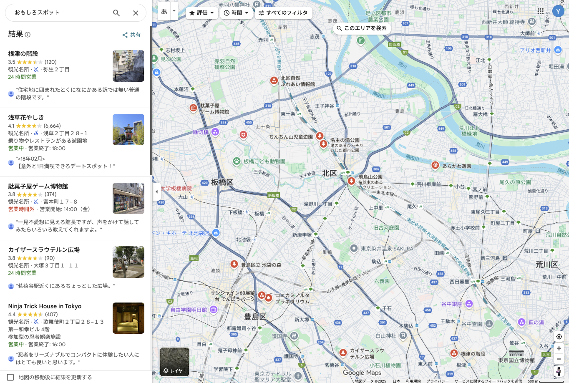Enable update results when map moves checkbox
This screenshot has width=569, height=383.
tap(10, 377)
